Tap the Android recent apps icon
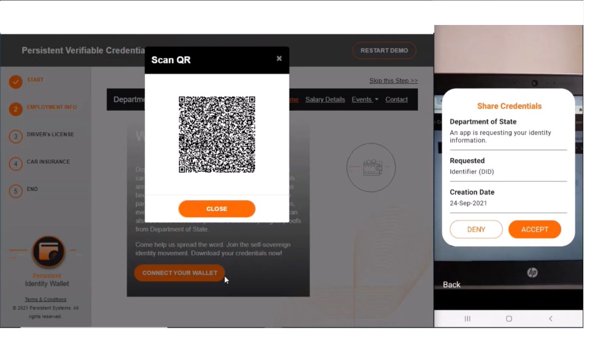Viewport: 615px width, 346px height. tap(467, 319)
